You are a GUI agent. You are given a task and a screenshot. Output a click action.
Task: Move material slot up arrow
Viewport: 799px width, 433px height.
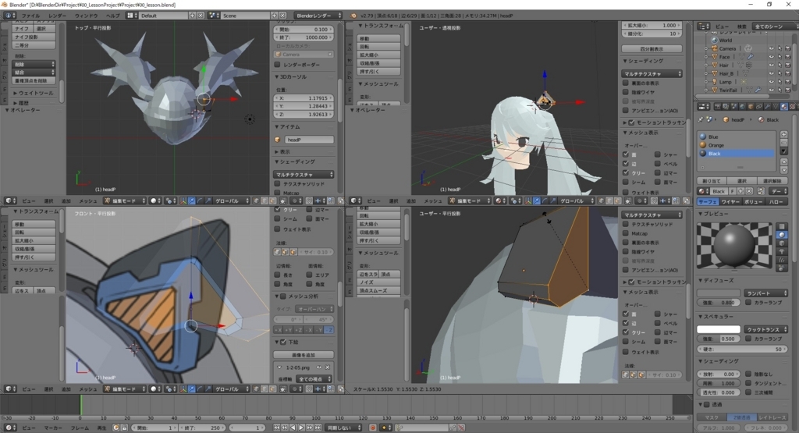[783, 162]
